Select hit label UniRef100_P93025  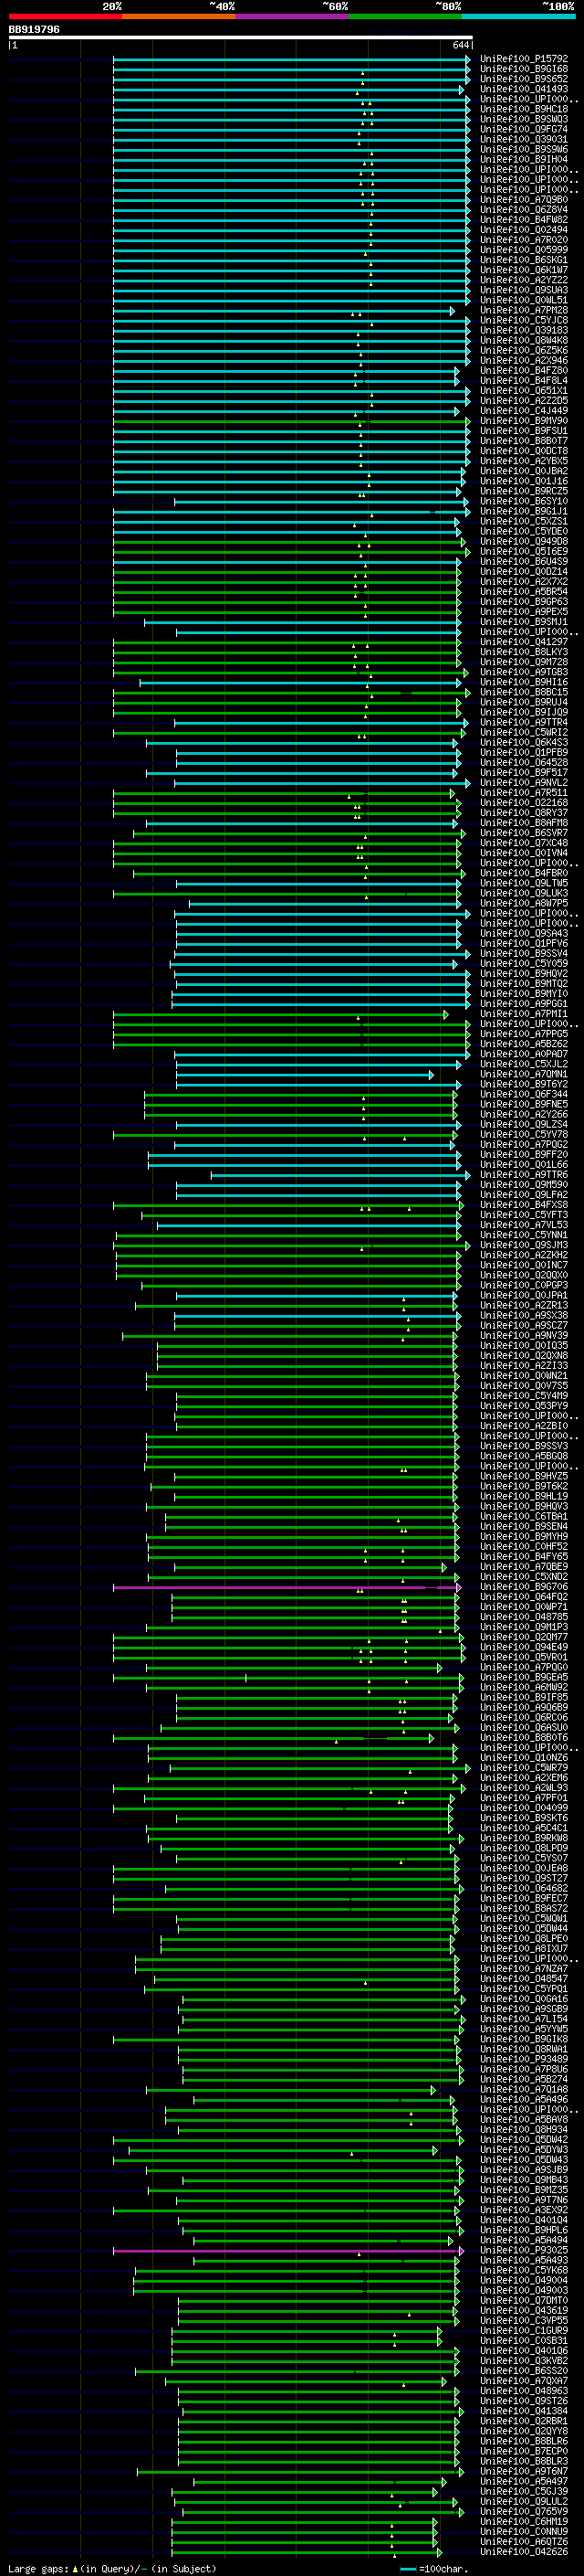click(524, 2250)
